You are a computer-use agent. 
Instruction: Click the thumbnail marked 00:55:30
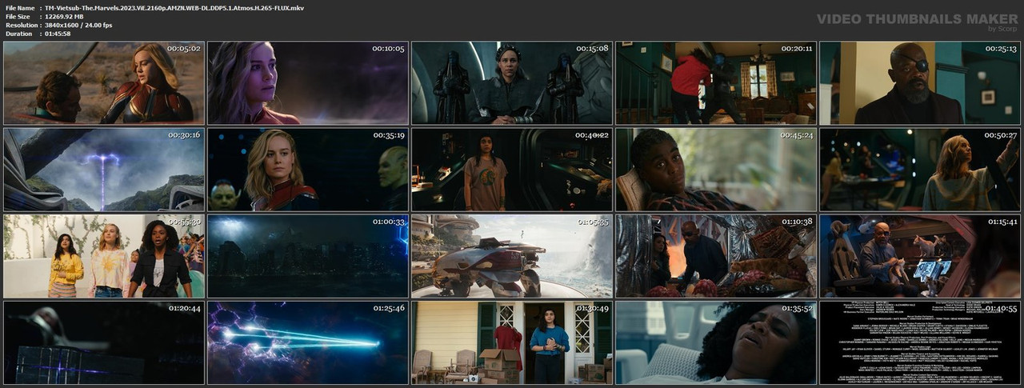[x=103, y=256]
